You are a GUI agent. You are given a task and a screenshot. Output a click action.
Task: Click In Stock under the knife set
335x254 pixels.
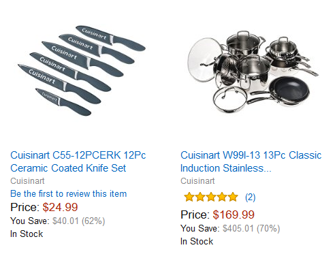[x=27, y=234]
